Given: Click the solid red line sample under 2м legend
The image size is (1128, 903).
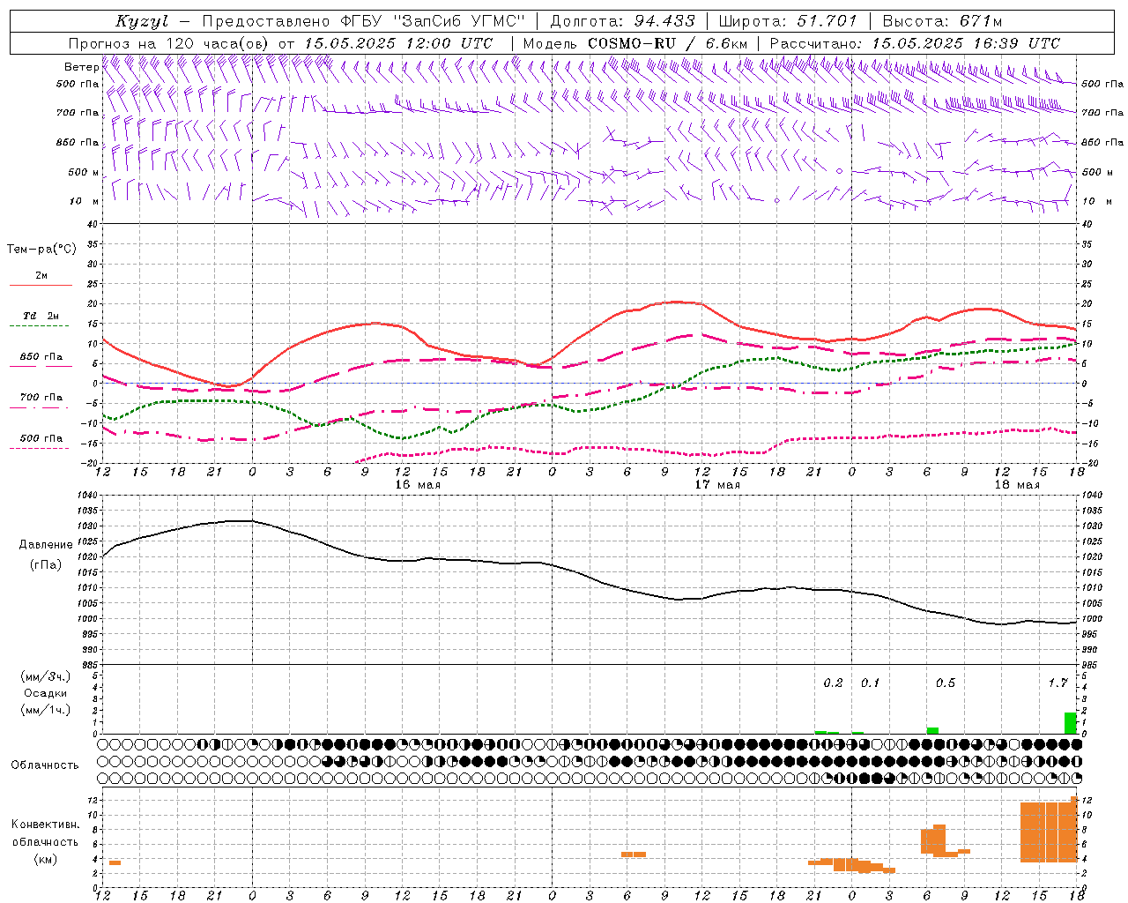Looking at the screenshot, I should point(41,285).
